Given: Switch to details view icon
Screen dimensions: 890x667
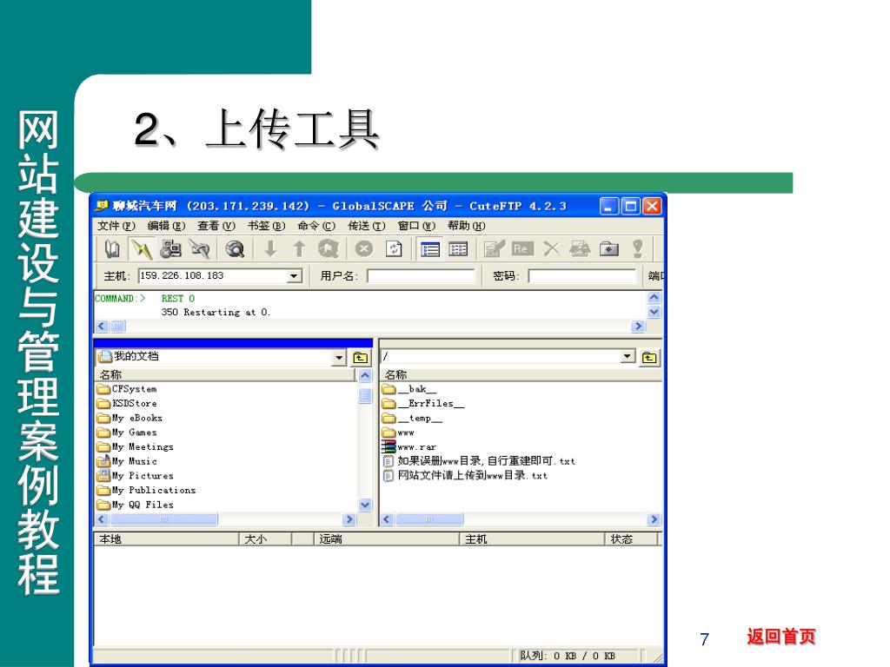Looking at the screenshot, I should click(x=458, y=249).
